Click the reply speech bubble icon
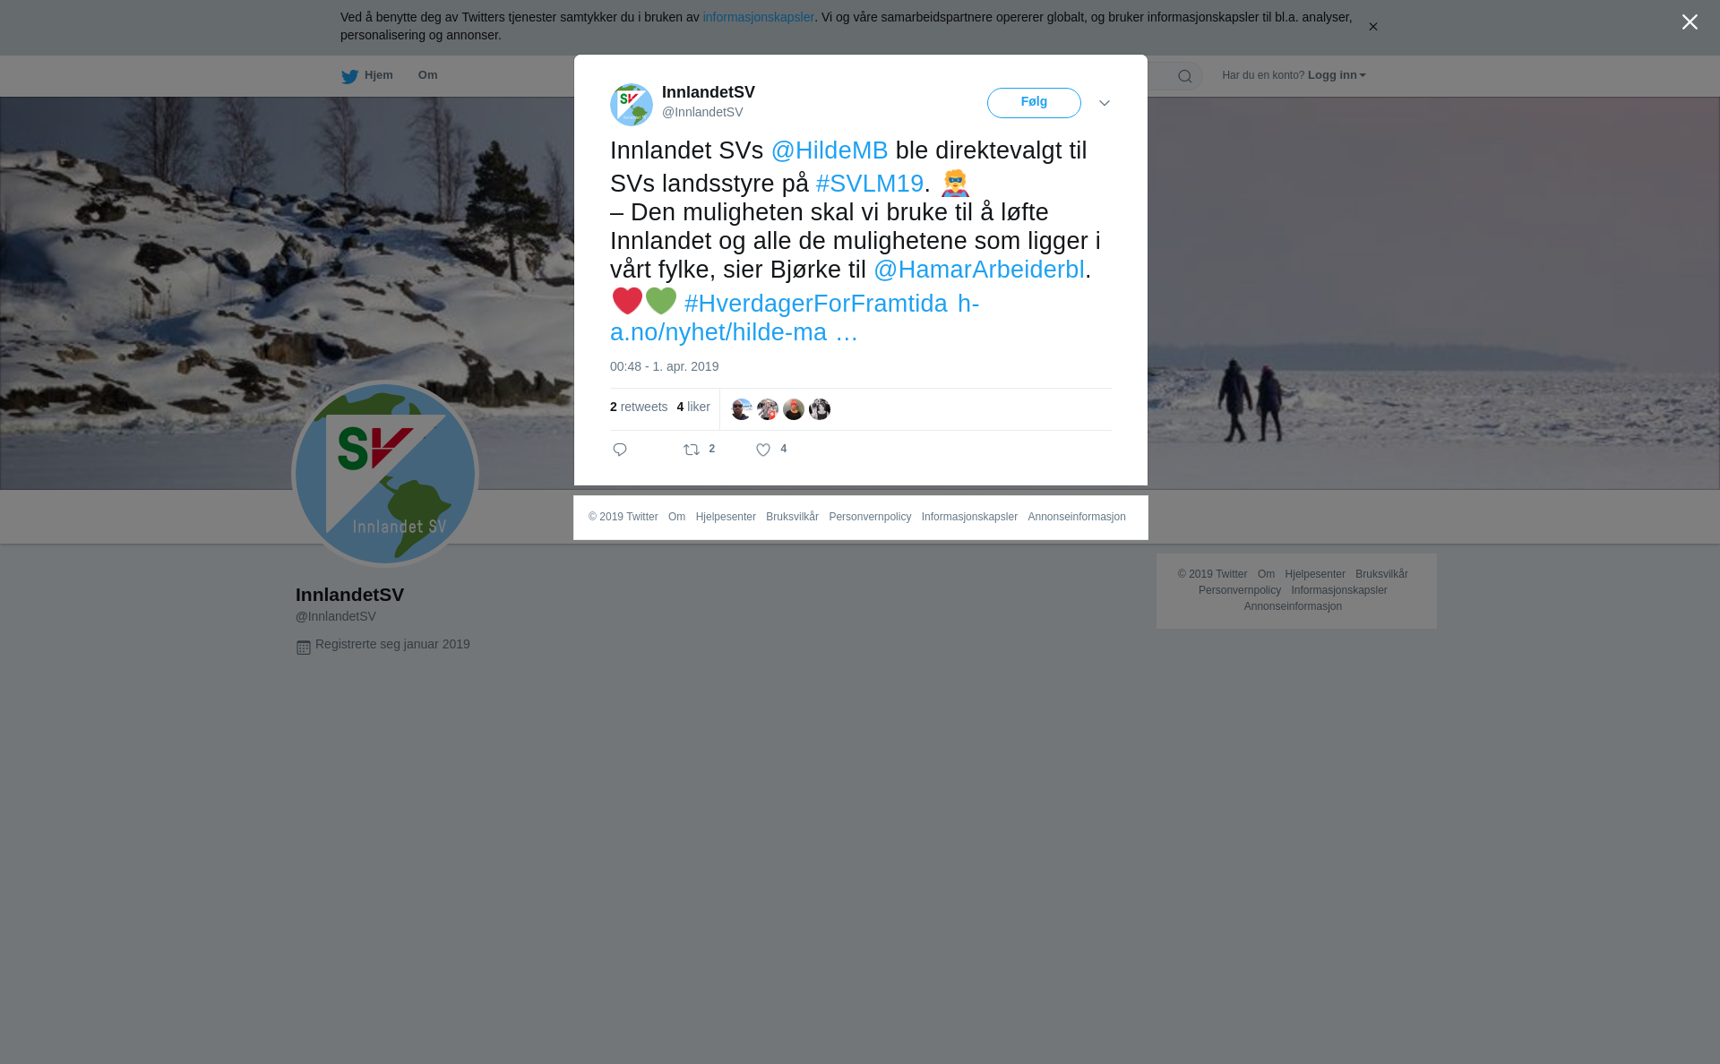This screenshot has height=1064, width=1720. point(620,450)
